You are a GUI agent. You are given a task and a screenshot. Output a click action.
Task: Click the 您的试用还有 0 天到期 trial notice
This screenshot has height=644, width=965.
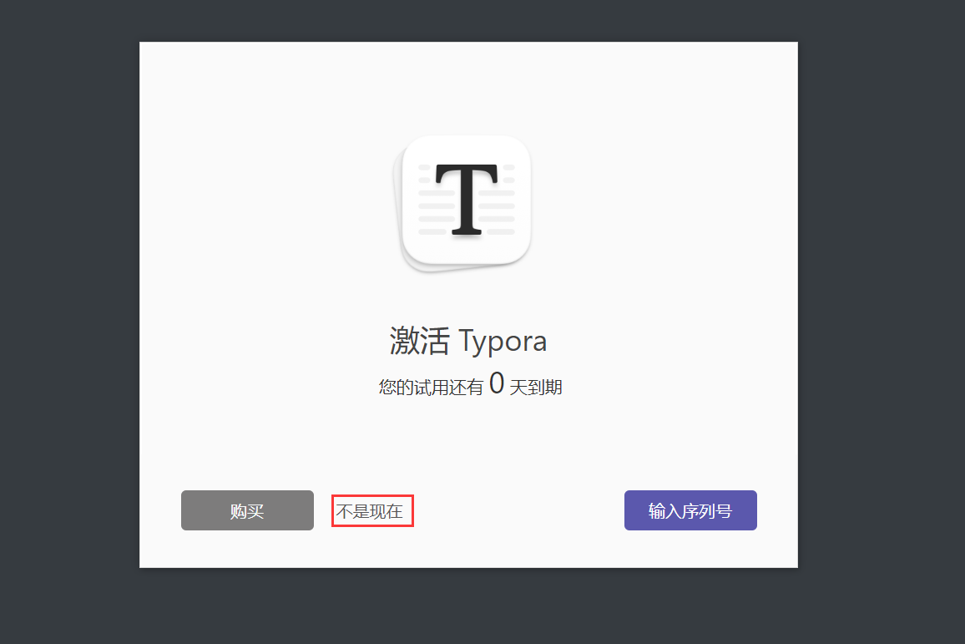(x=470, y=384)
